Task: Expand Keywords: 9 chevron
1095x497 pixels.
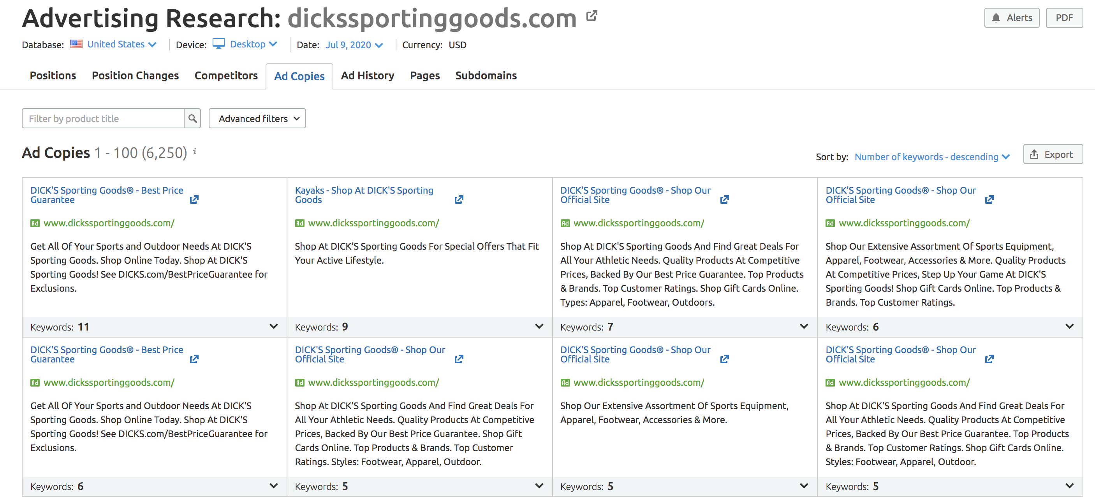Action: 539,326
